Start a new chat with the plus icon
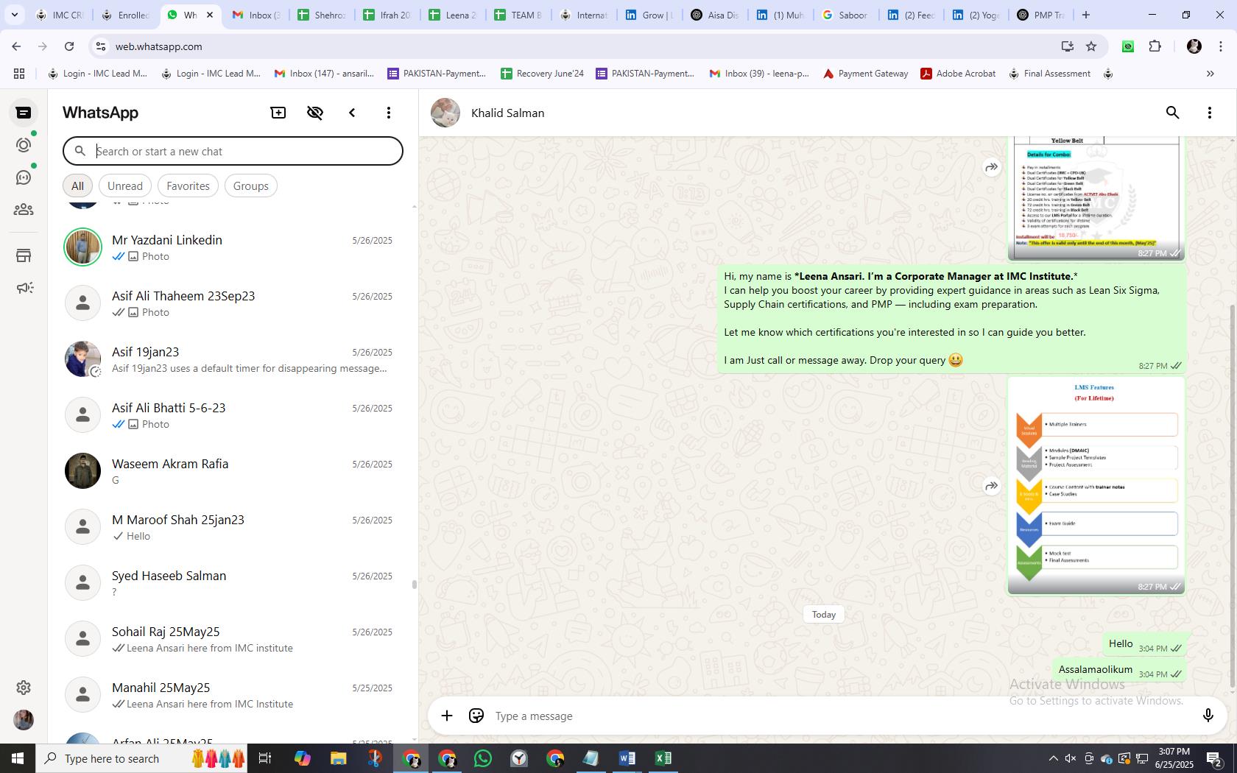Viewport: 1237px width, 773px height. (278, 113)
